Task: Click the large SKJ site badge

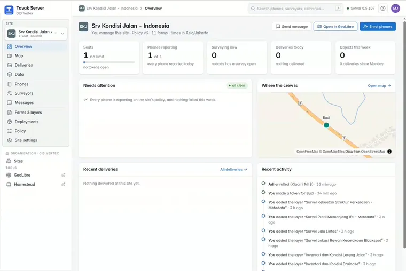Action: pyautogui.click(x=83, y=27)
